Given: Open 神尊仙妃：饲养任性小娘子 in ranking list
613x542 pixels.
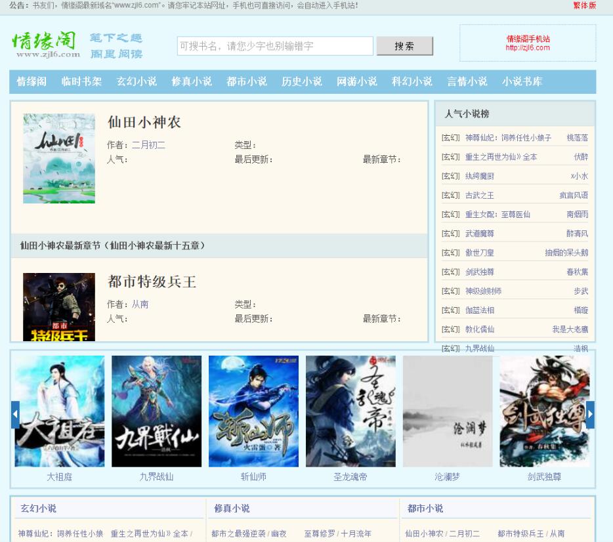Looking at the screenshot, I should coord(508,138).
